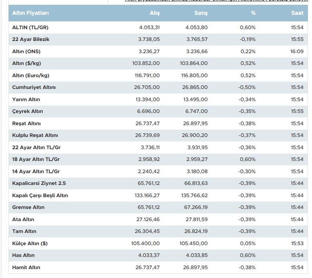Viewport: 312px width, 278px height.
Task: Click the Altın Fiyatları column header
Action: 31,13
